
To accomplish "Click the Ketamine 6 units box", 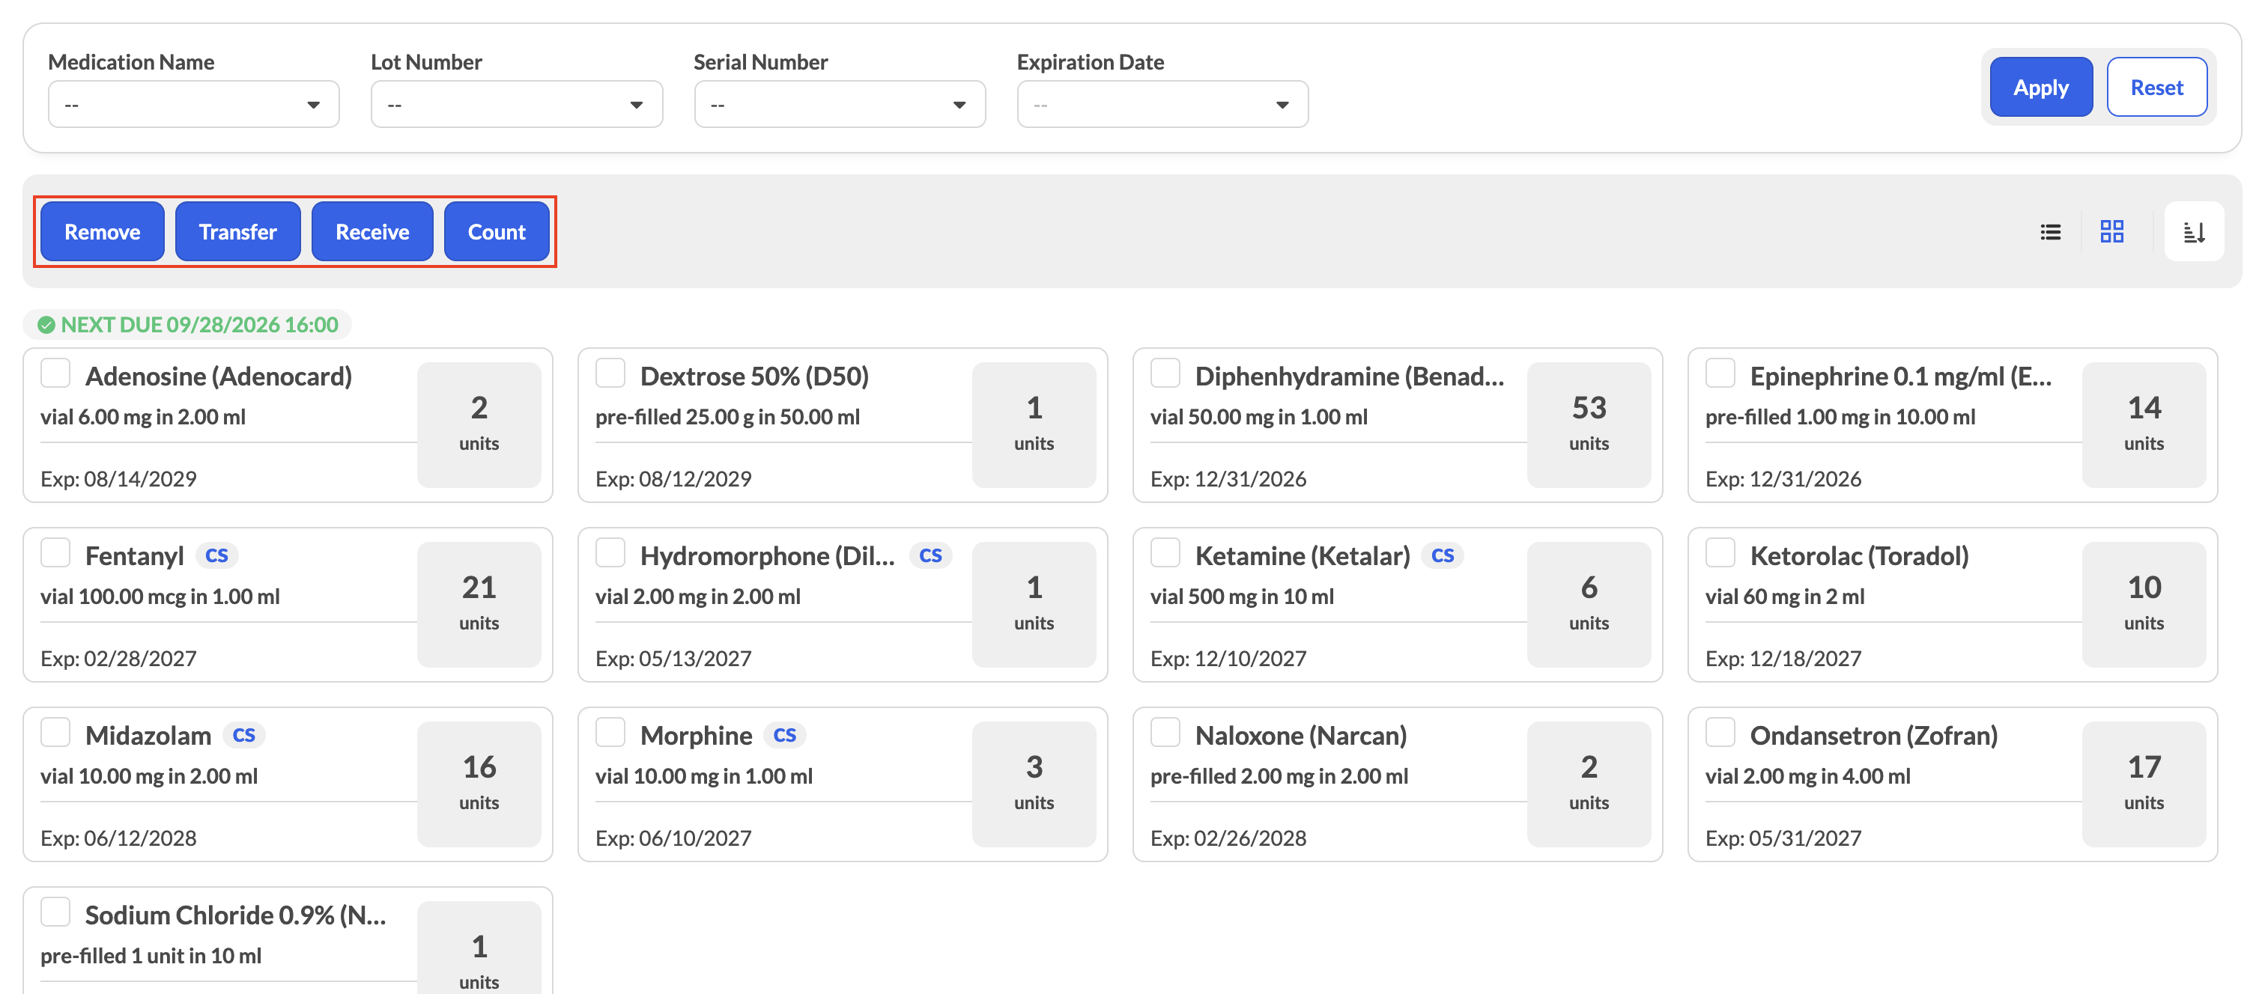I will (x=1589, y=605).
